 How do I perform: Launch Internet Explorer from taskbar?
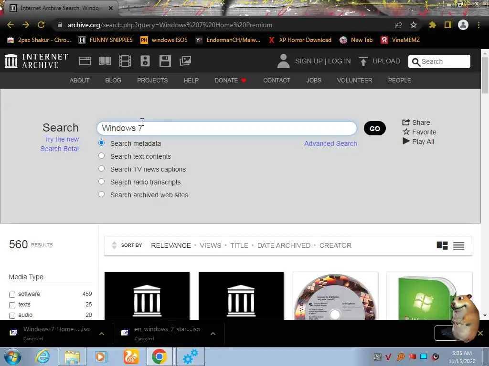[43, 356]
